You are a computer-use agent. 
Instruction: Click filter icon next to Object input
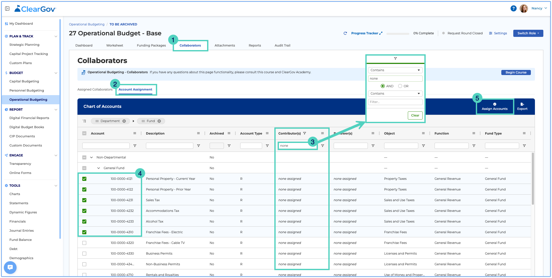423,146
